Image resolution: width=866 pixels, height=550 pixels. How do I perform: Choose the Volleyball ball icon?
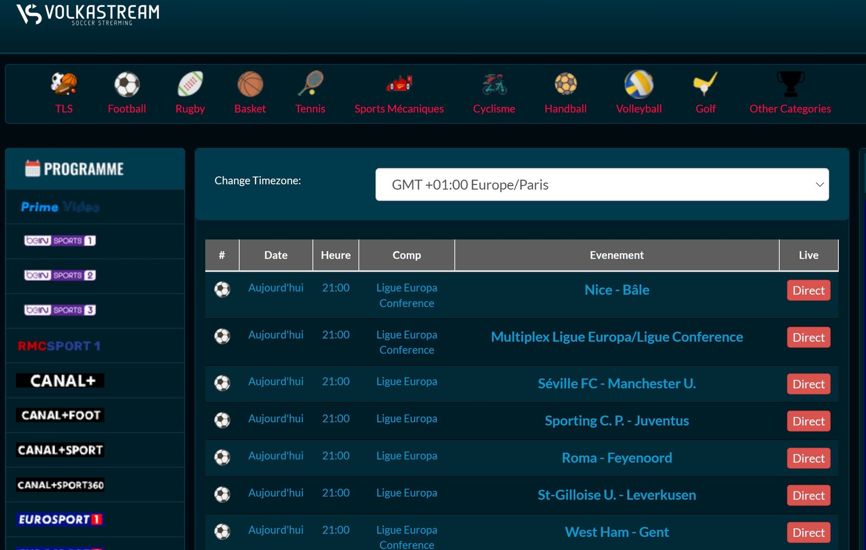click(x=639, y=84)
